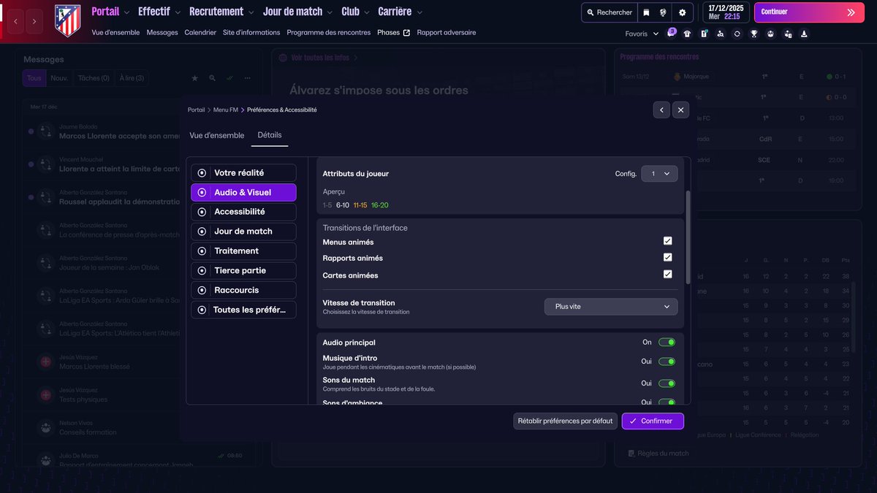
Task: Open Site d'informations in submenu
Action: click(251, 33)
